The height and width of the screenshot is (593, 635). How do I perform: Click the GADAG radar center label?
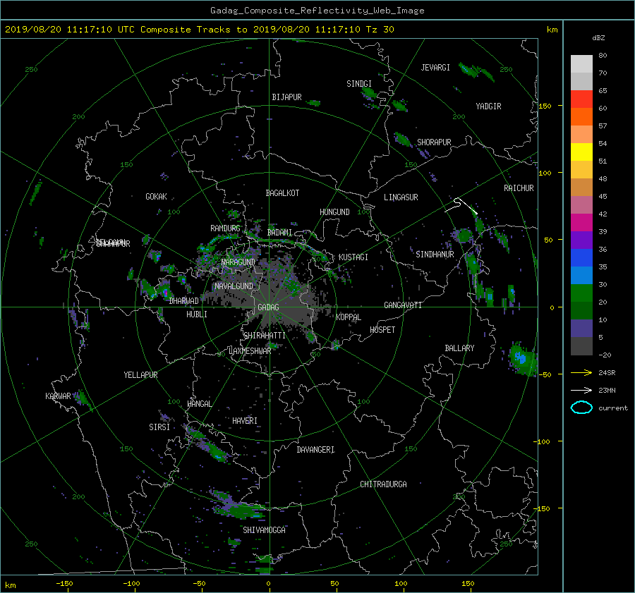268,307
